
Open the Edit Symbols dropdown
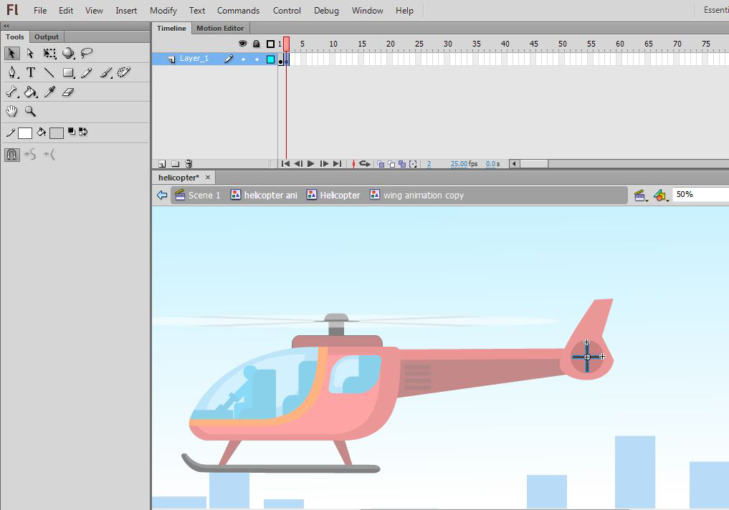pos(661,195)
